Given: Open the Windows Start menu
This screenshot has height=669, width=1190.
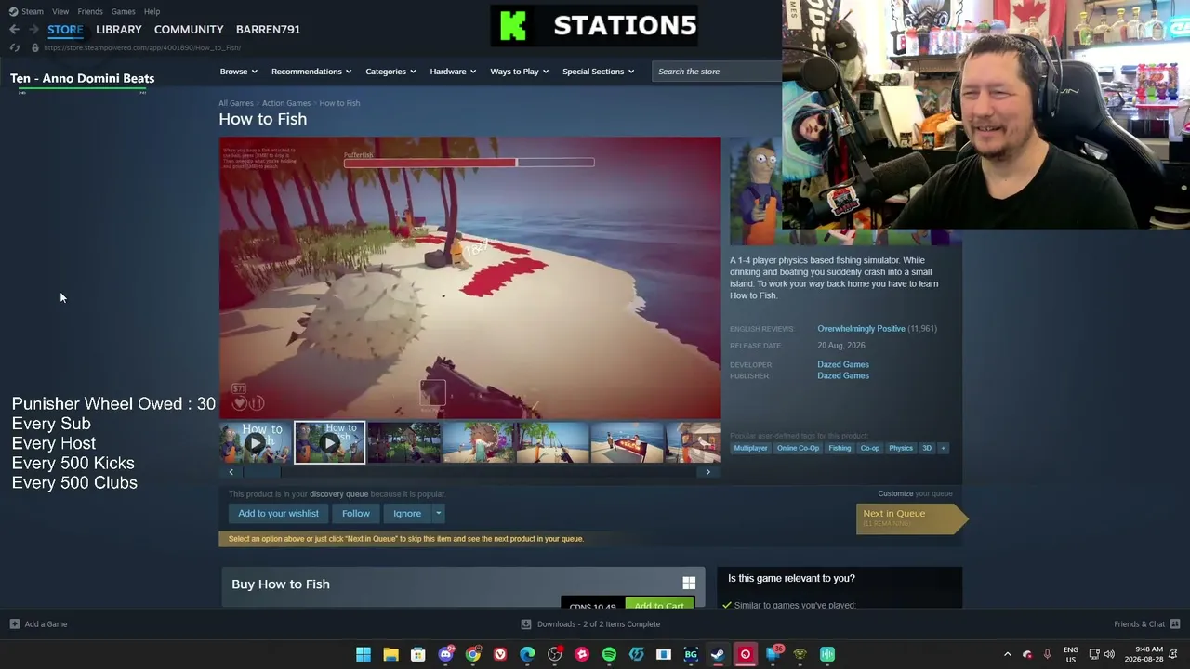Looking at the screenshot, I should [x=364, y=654].
